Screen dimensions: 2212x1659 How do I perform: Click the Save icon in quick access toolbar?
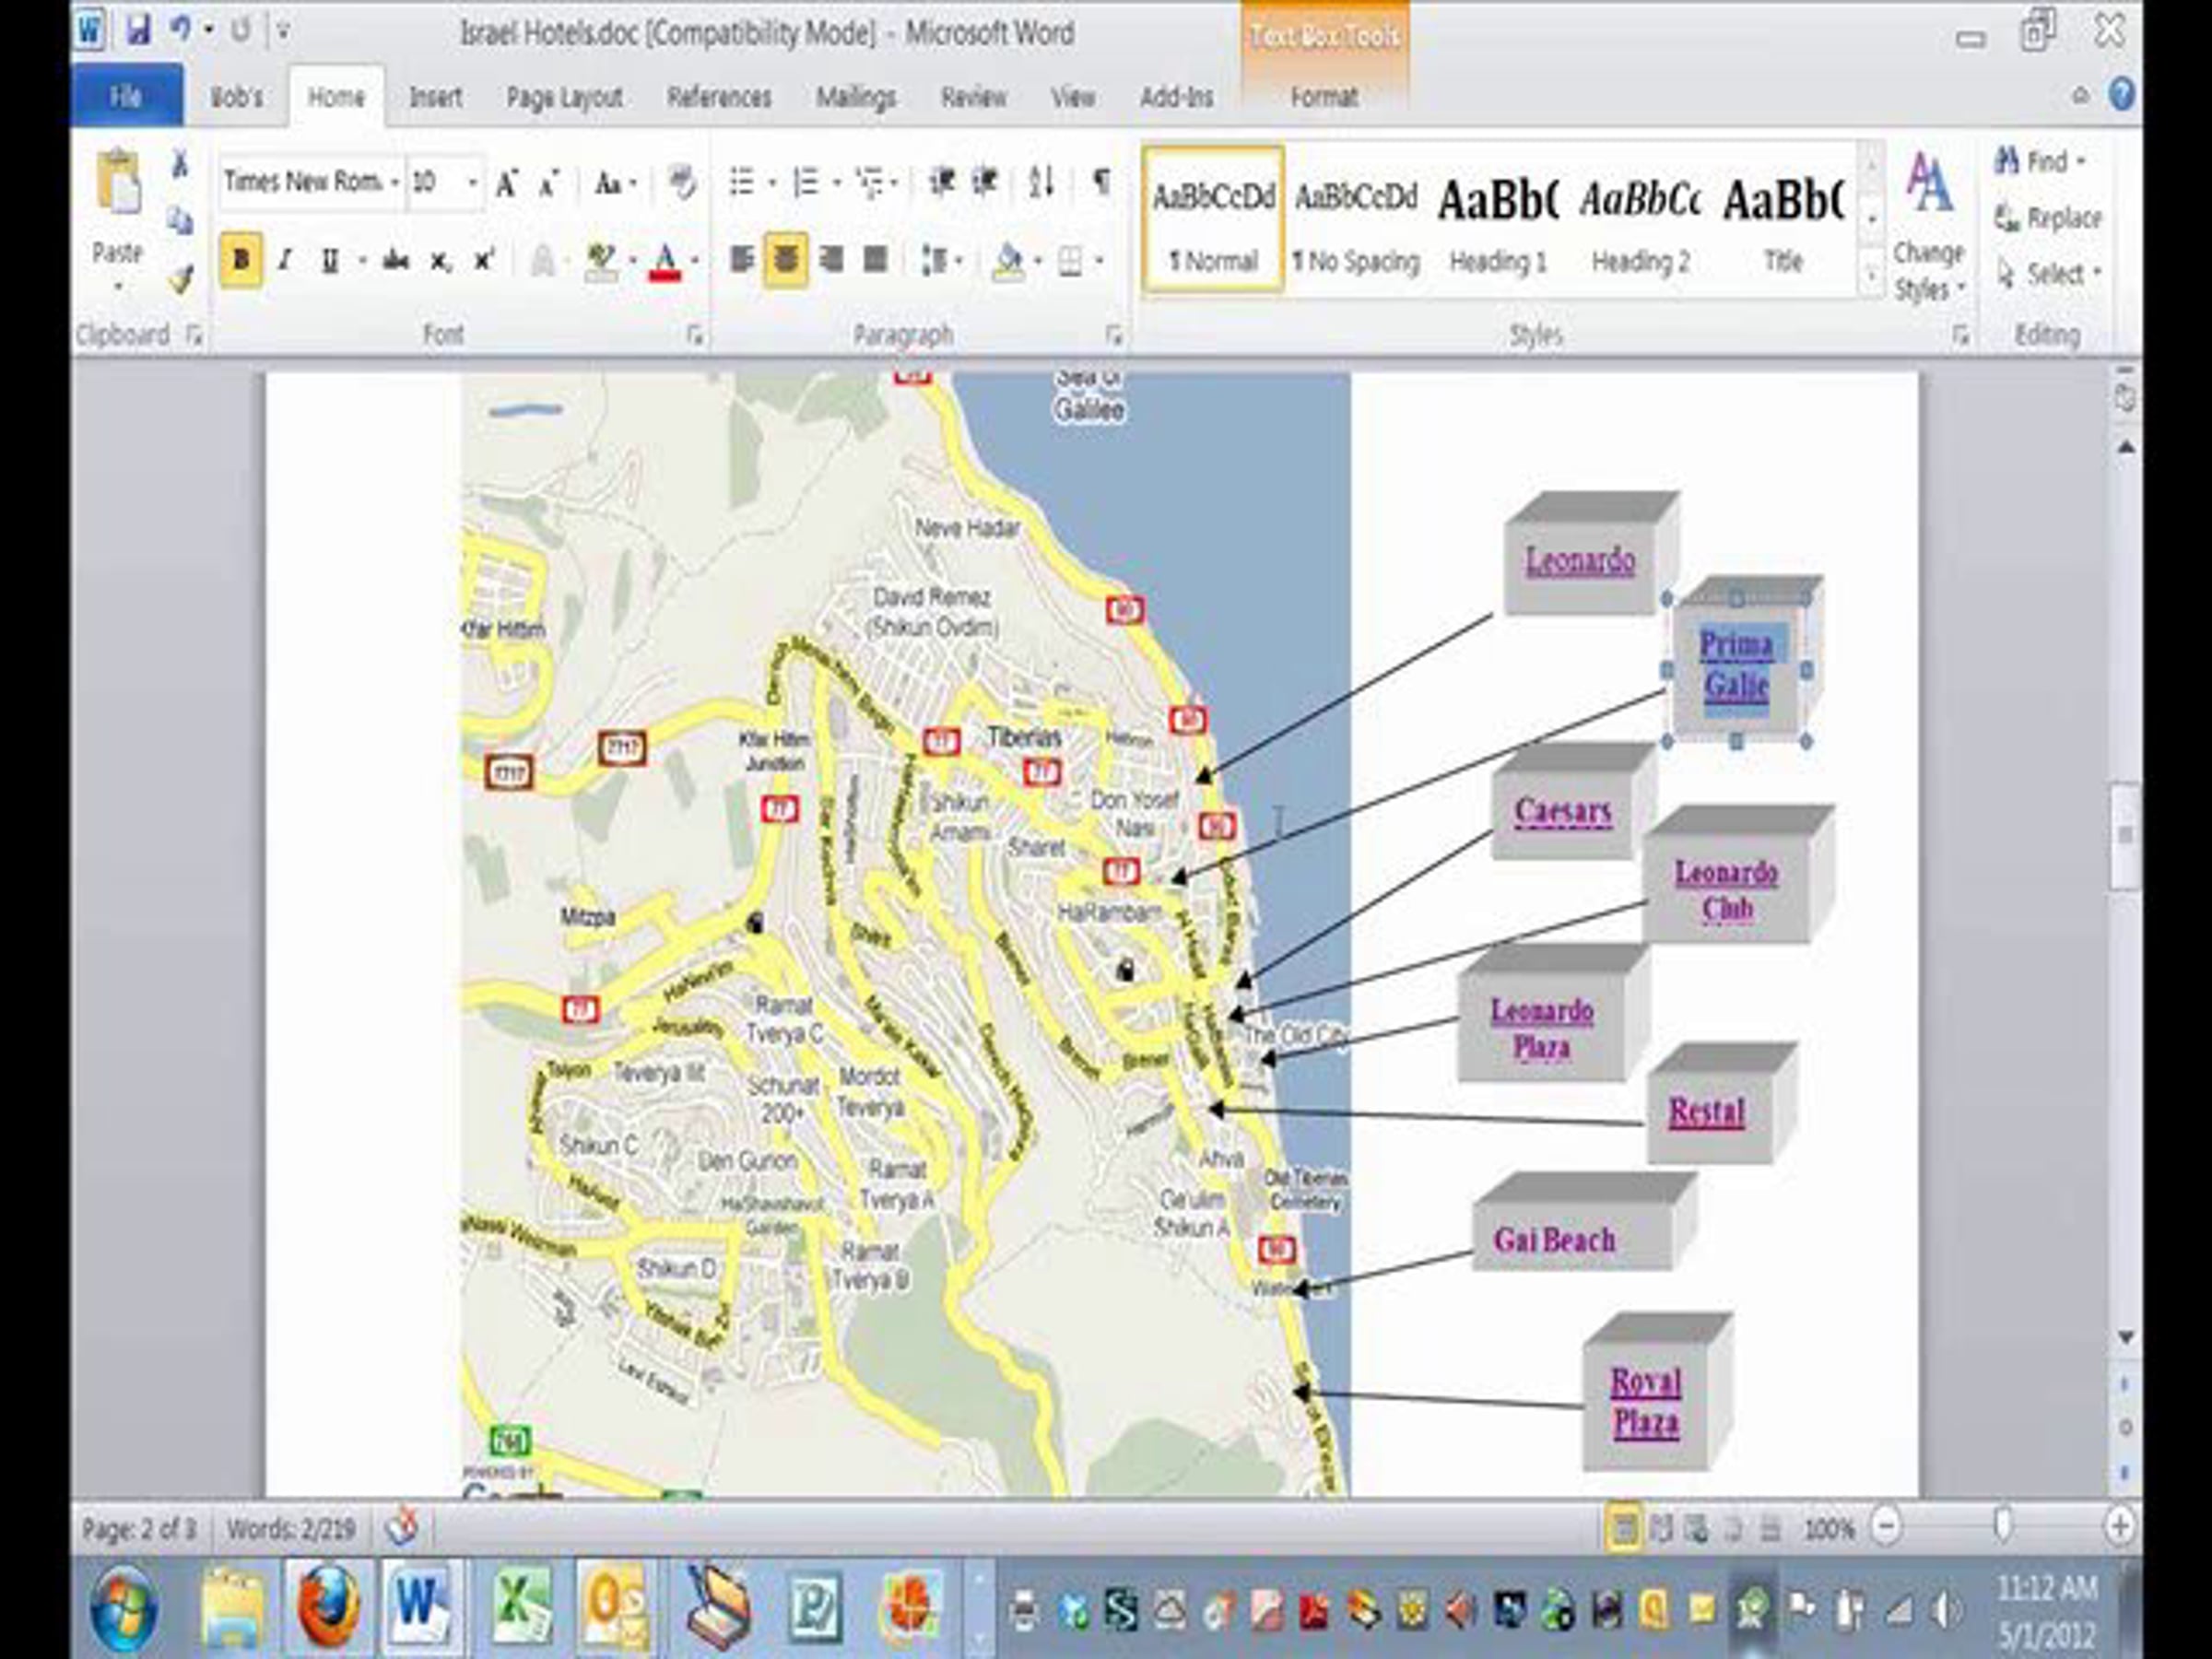(x=138, y=31)
